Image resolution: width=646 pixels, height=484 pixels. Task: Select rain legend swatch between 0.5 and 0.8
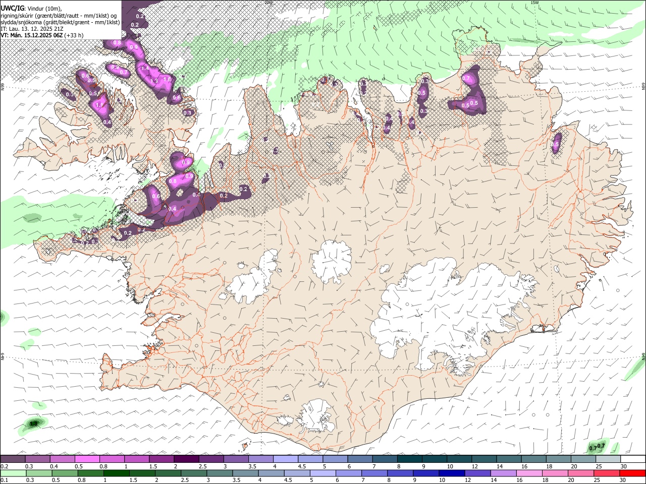[65, 473]
